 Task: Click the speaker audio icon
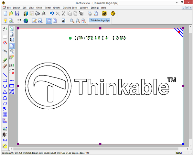tap(63, 21)
